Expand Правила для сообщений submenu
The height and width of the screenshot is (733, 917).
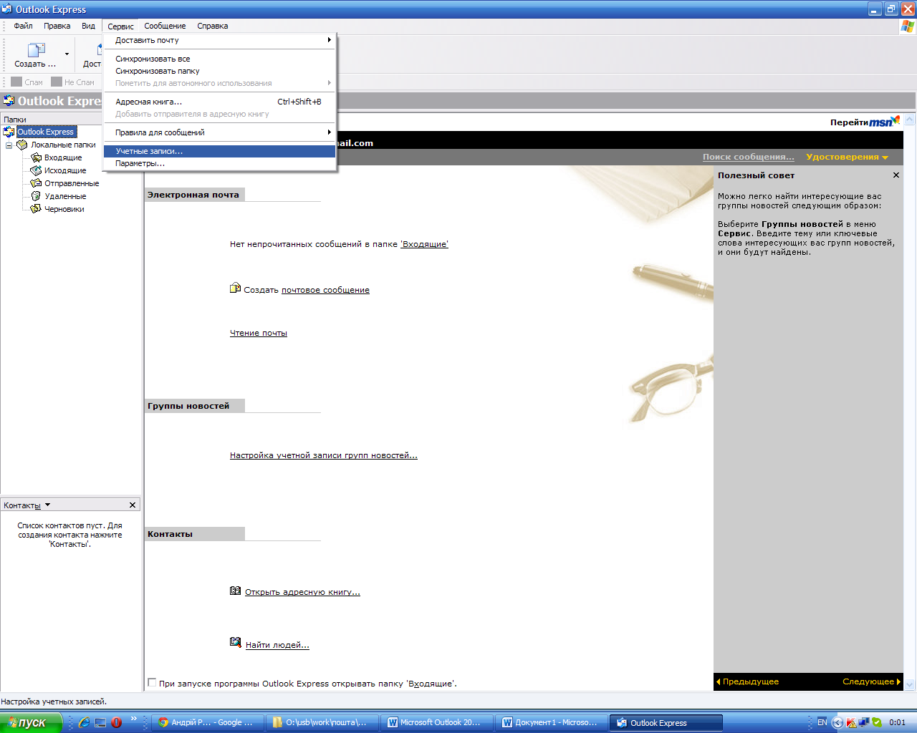[x=219, y=132]
